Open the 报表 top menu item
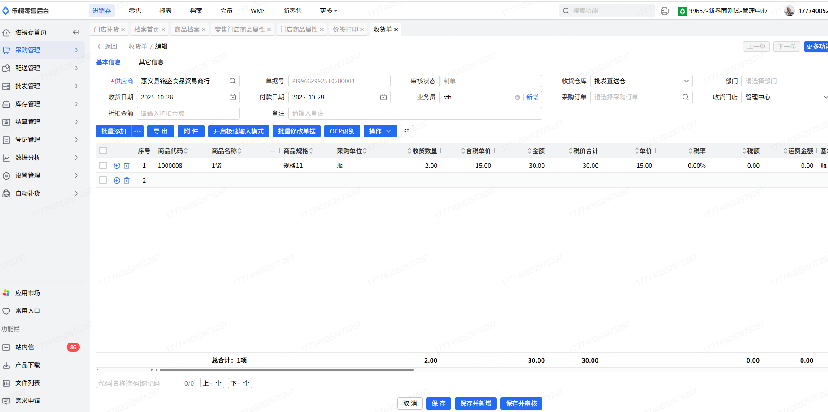Viewport: 828px width, 412px height. [166, 11]
